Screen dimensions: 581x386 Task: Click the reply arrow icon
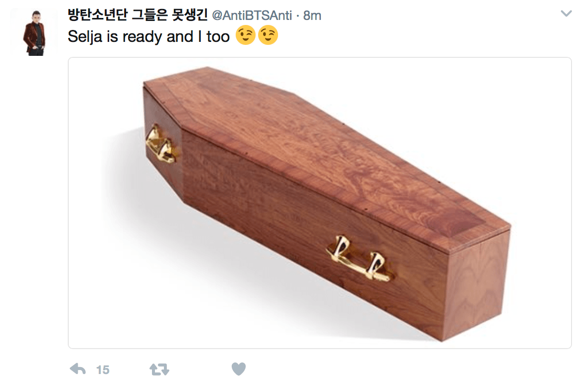(x=78, y=369)
